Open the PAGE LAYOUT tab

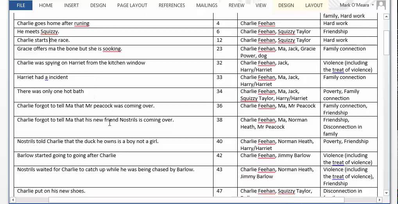[132, 5]
